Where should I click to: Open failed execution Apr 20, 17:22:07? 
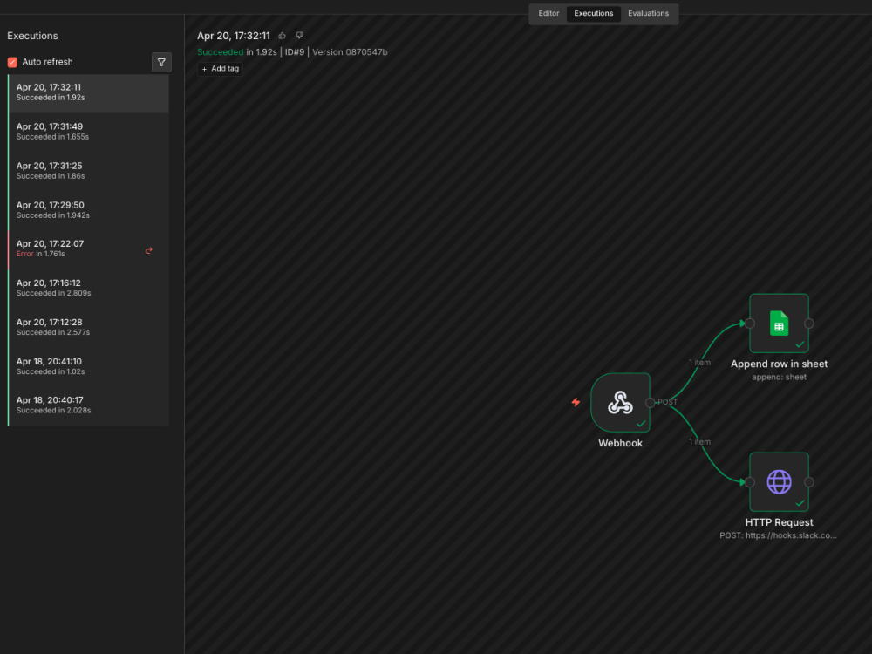(88, 249)
